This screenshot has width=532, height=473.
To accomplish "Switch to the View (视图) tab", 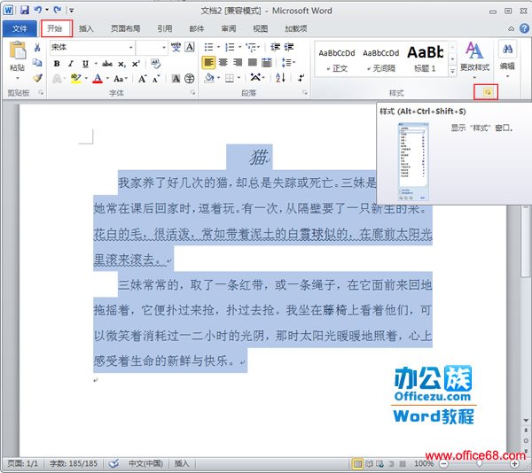I will point(260,29).
